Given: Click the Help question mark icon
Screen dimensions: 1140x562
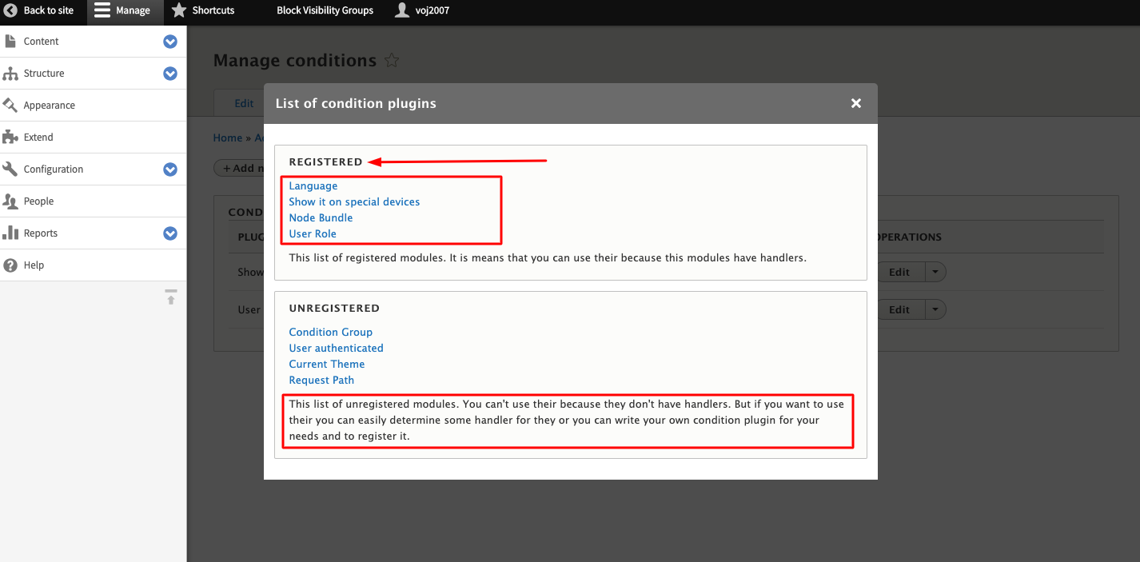Looking at the screenshot, I should click(10, 265).
